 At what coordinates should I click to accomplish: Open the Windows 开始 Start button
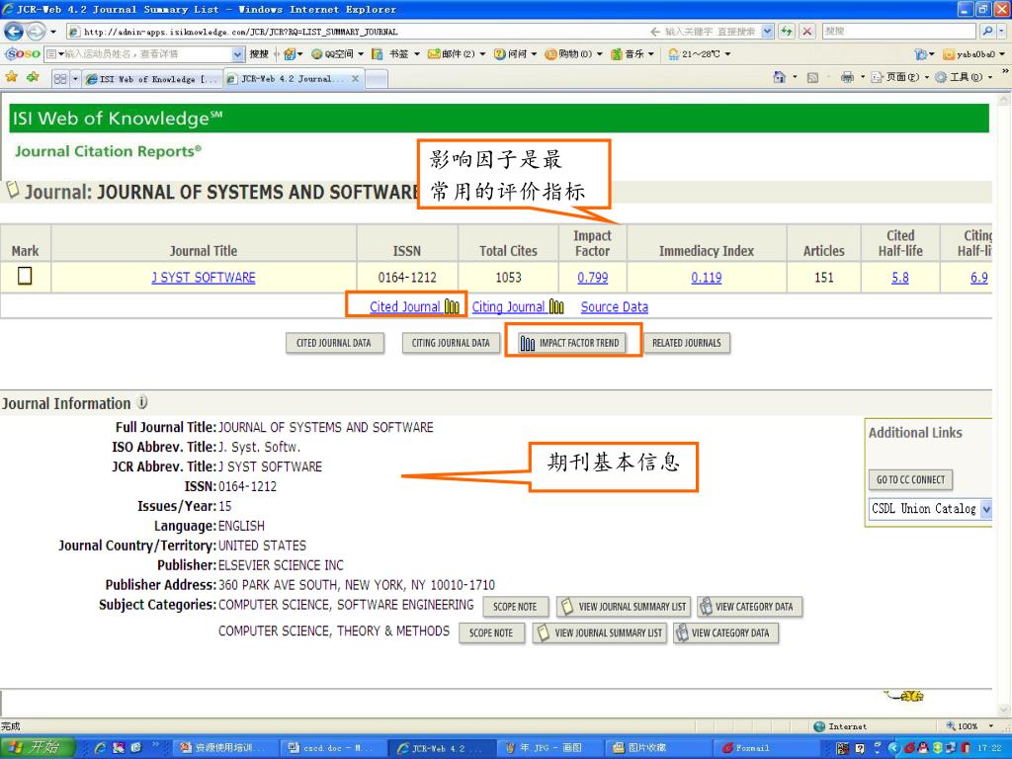click(x=38, y=747)
